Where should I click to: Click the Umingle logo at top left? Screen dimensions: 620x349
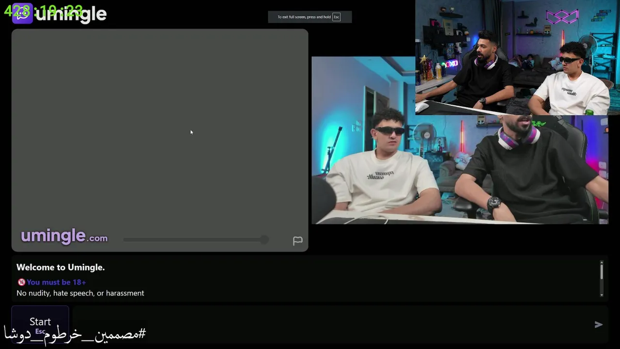[59, 14]
